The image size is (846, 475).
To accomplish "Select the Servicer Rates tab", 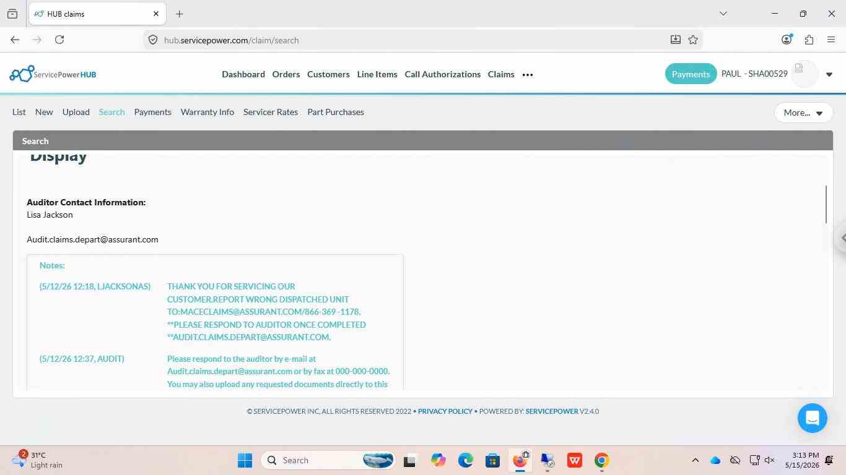I will 271,112.
